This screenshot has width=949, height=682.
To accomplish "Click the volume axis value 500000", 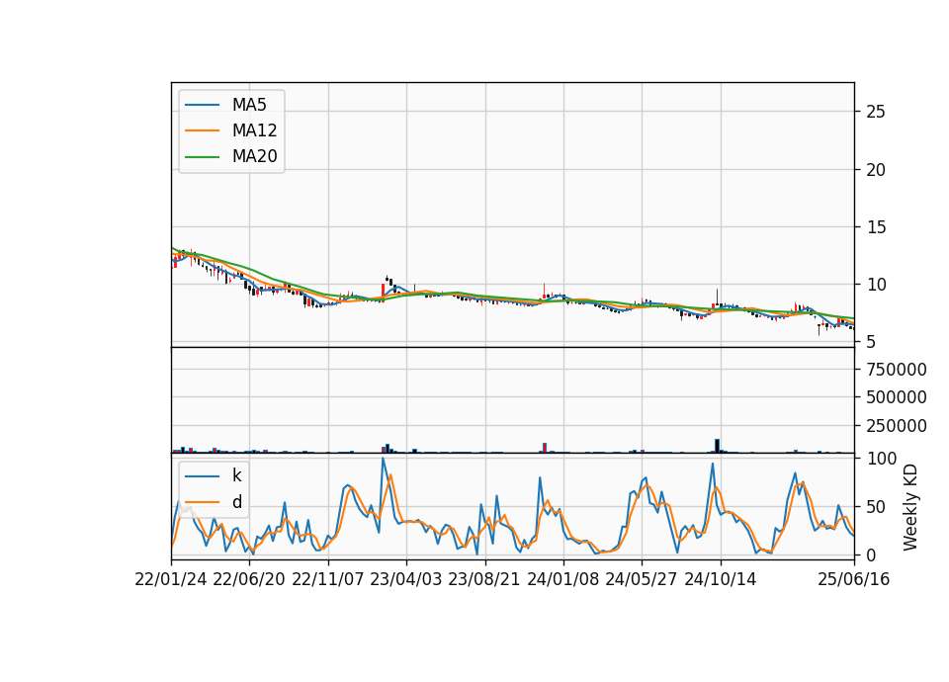I will point(897,397).
